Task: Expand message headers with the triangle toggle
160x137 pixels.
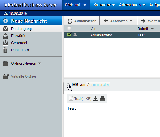Action: [x=68, y=84]
